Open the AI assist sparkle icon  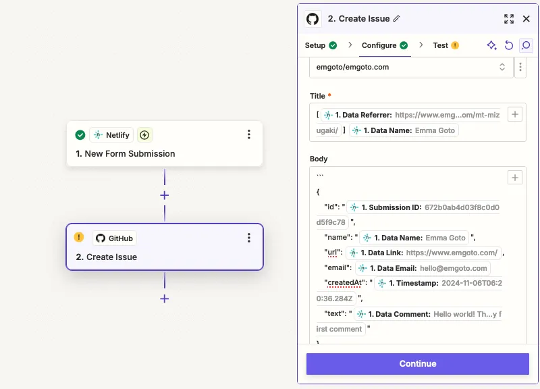(x=491, y=45)
